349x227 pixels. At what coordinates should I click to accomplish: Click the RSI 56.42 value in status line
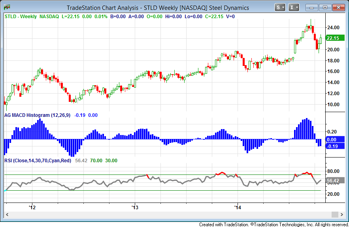pyautogui.click(x=81, y=161)
